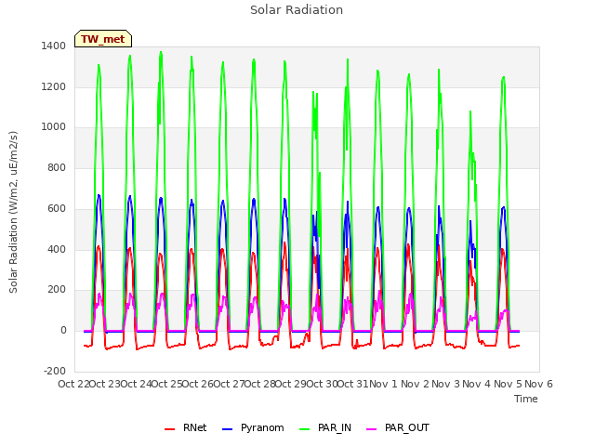Click the Nov 1 x-axis tick label
This screenshot has height=446, width=595.
click(x=383, y=384)
